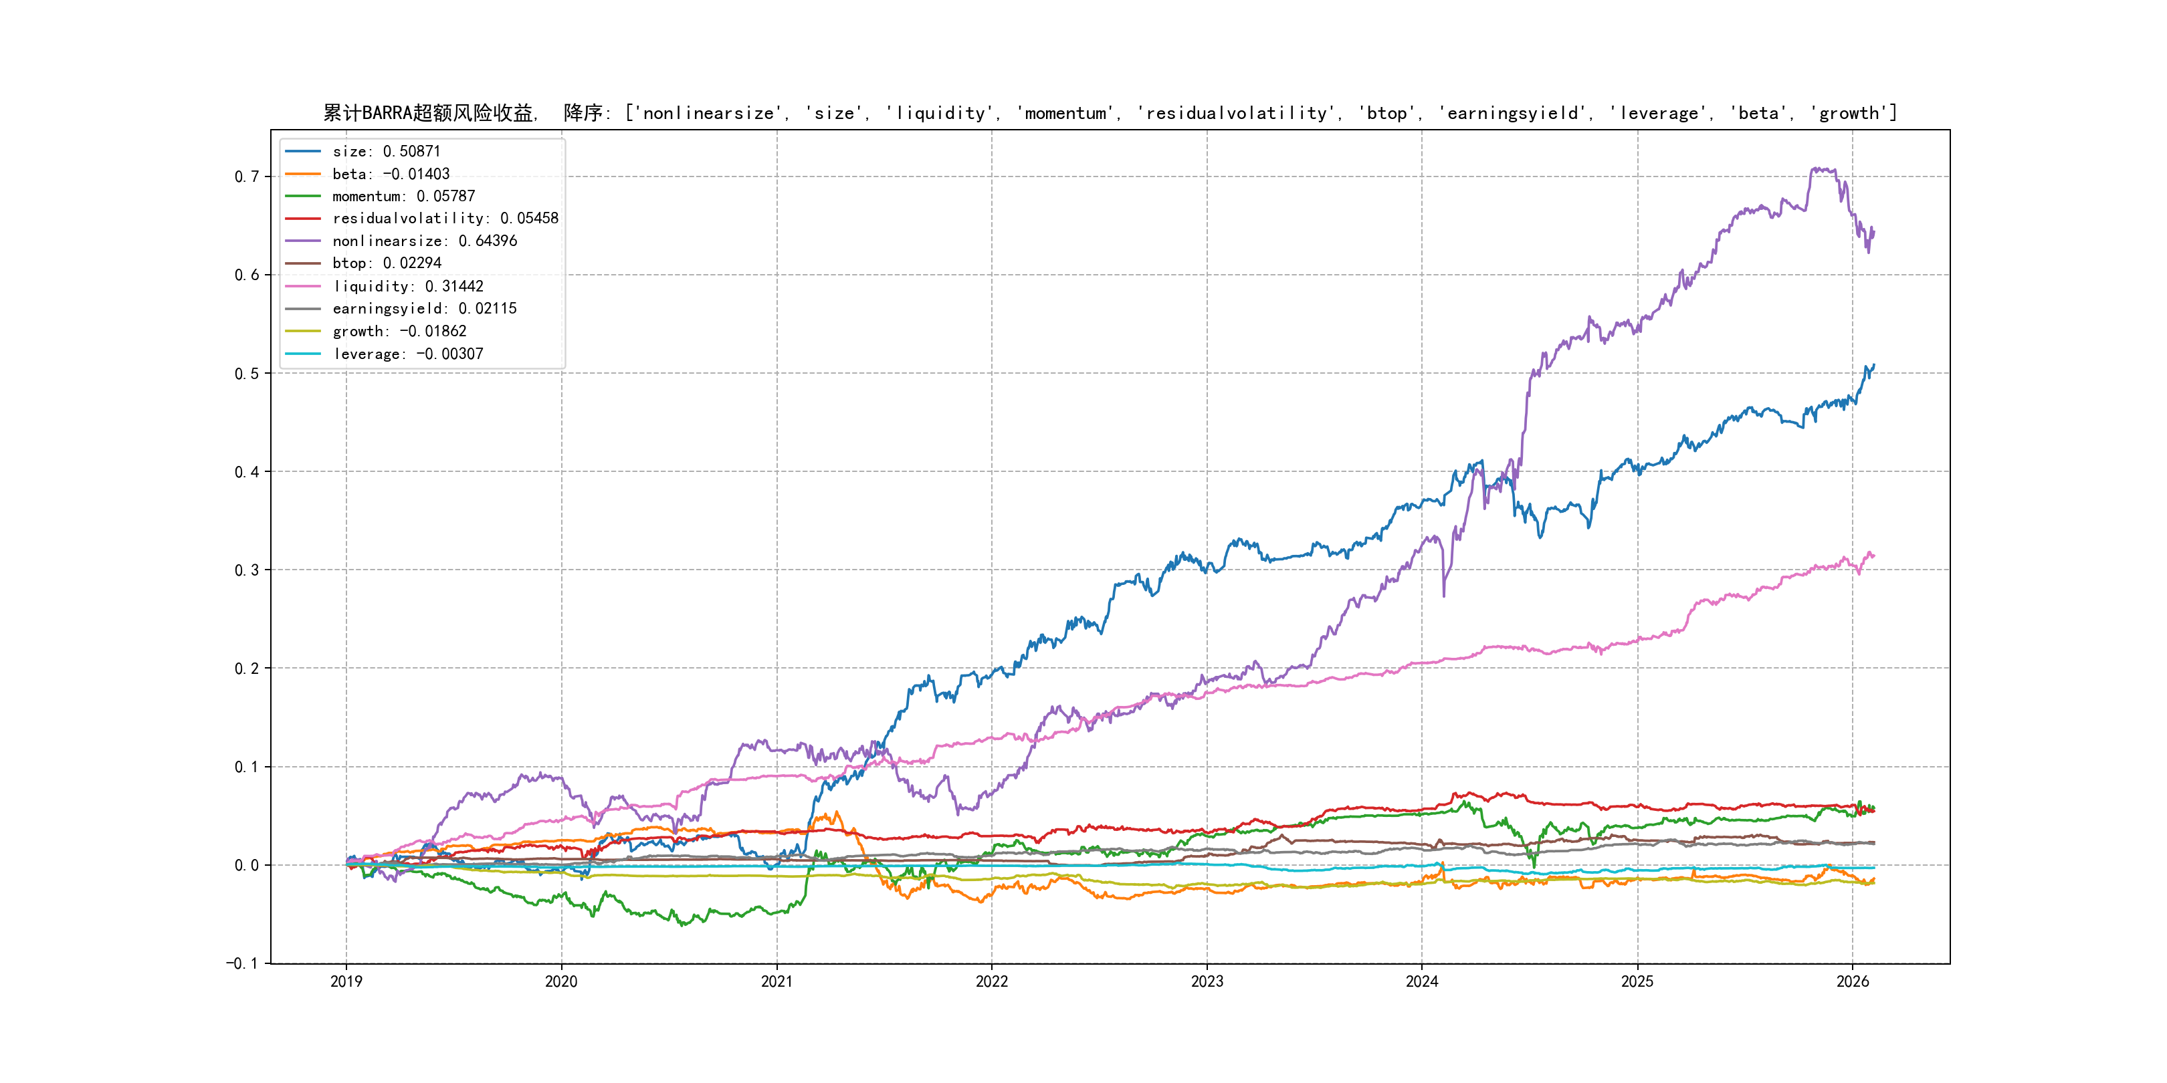This screenshot has height=1083, width=2167.
Task: Click the -0.1 y-axis tick label
Action: pyautogui.click(x=242, y=963)
